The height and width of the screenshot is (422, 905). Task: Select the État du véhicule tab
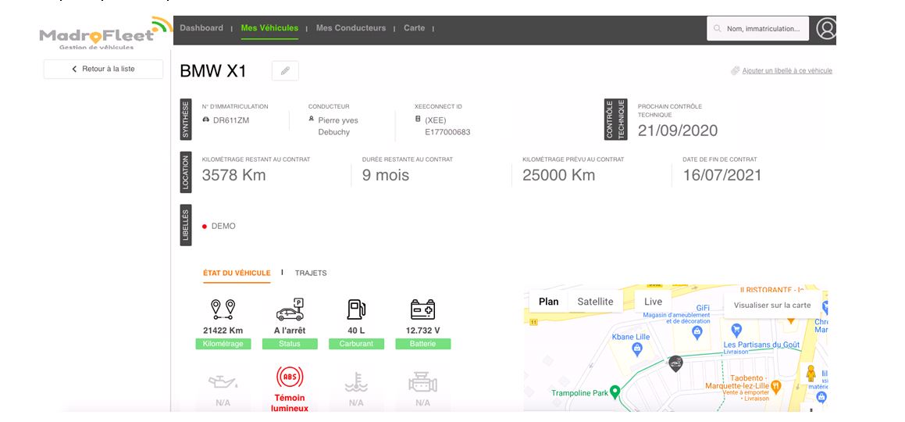tap(237, 273)
